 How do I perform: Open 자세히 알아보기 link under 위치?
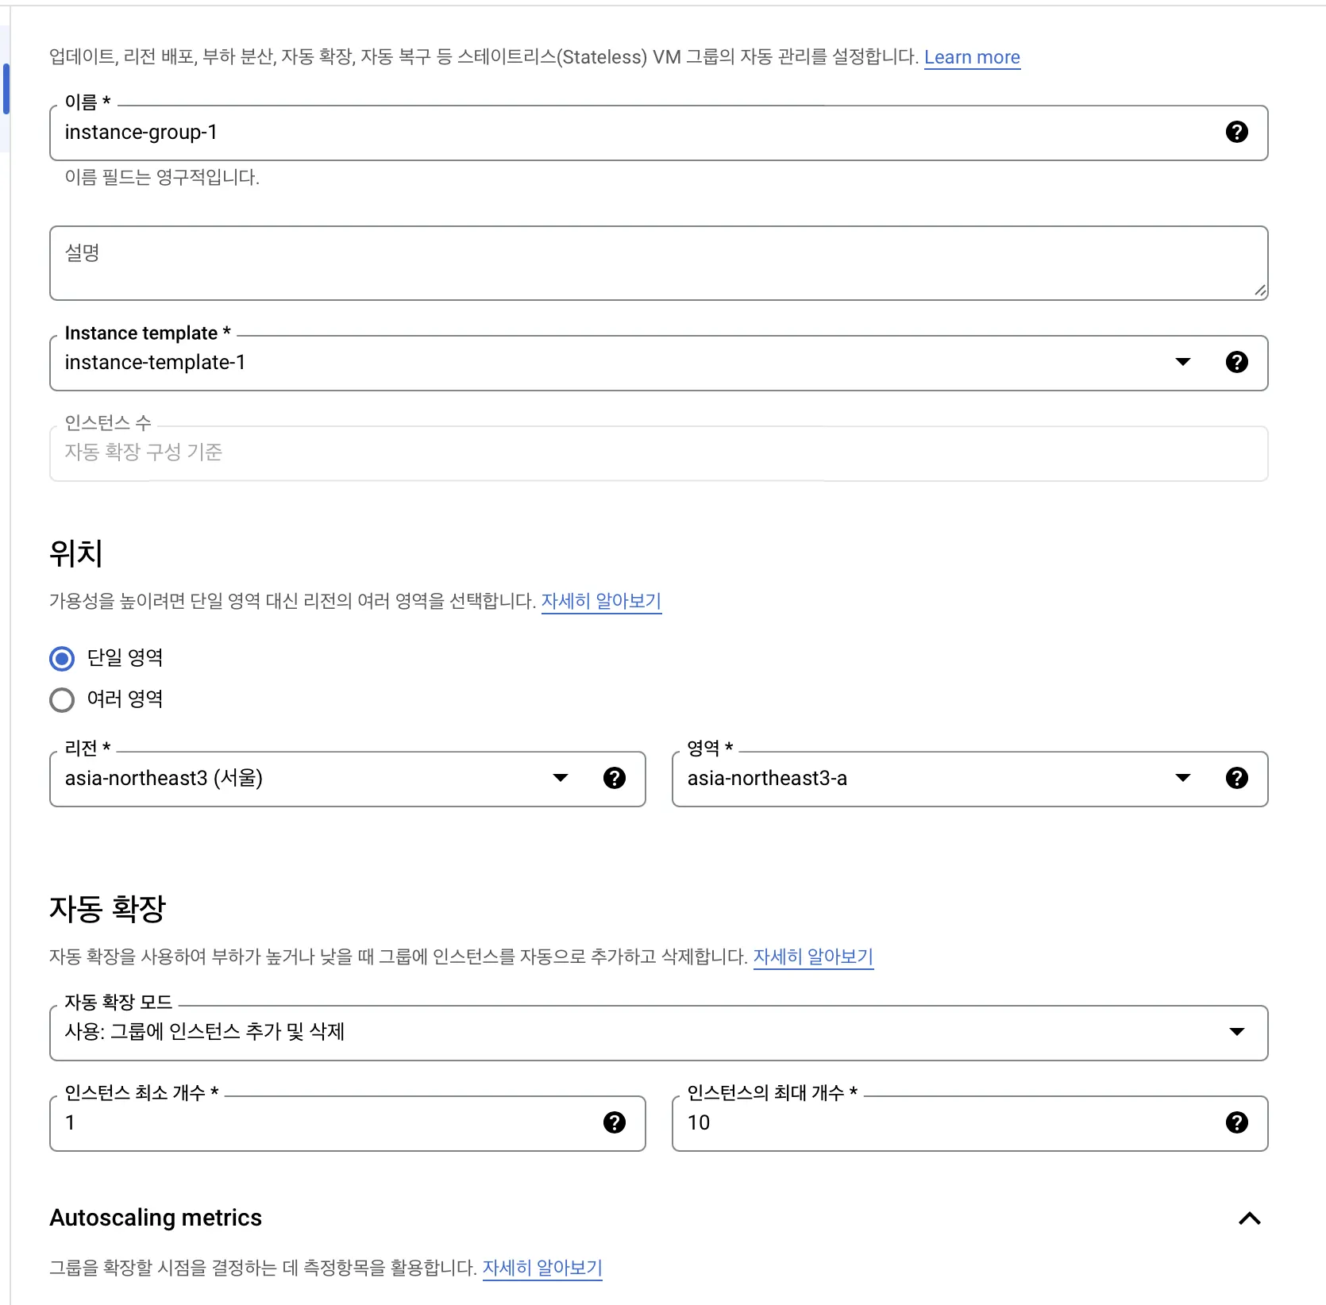point(601,601)
